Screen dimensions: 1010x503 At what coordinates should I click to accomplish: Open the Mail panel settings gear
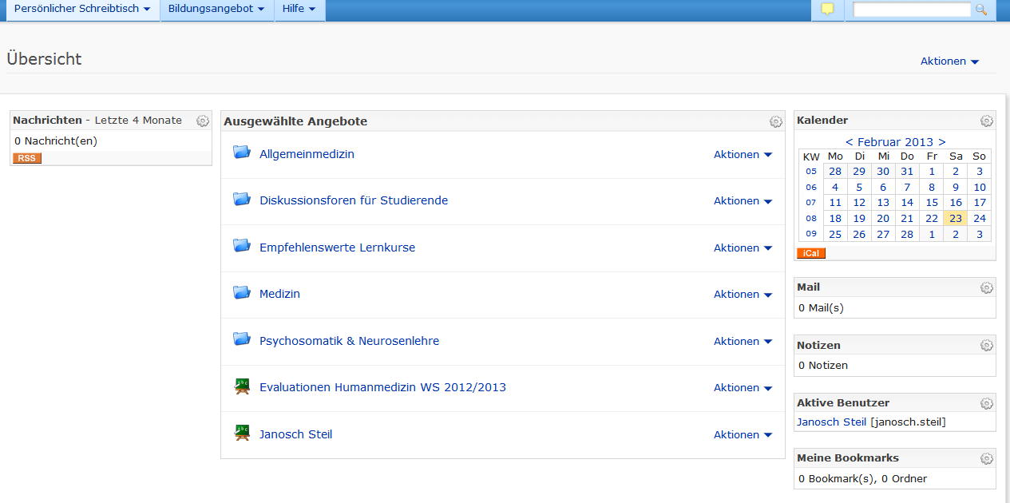[x=987, y=288]
